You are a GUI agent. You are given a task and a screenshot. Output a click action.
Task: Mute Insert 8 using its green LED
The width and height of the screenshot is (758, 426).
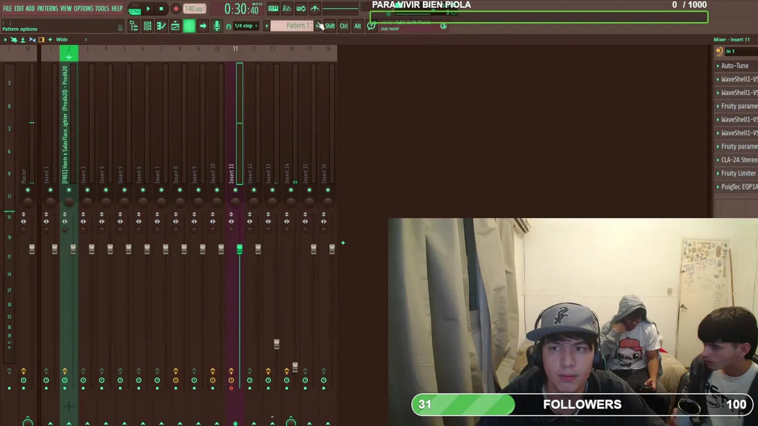[179, 190]
